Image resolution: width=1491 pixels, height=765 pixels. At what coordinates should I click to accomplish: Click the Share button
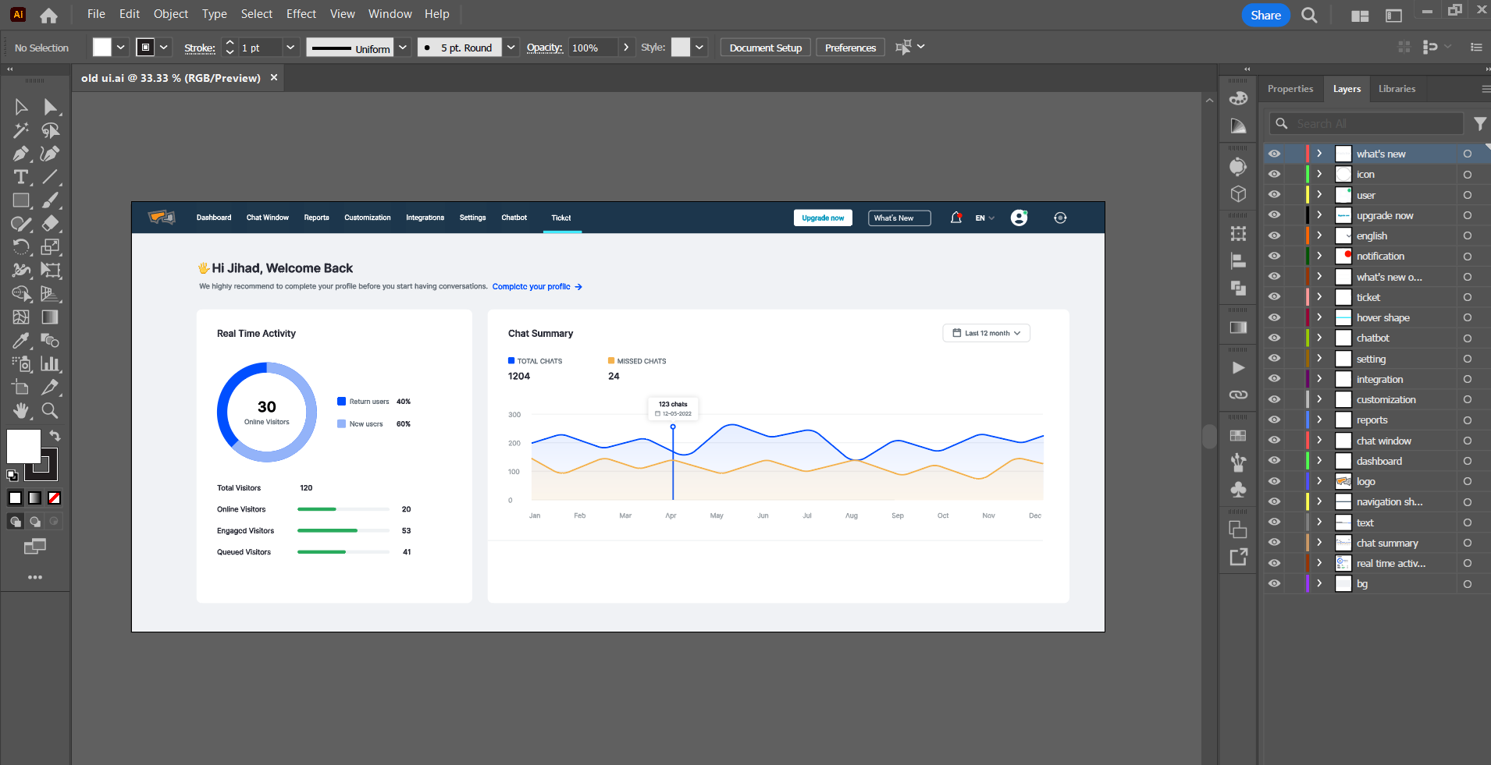(1265, 15)
